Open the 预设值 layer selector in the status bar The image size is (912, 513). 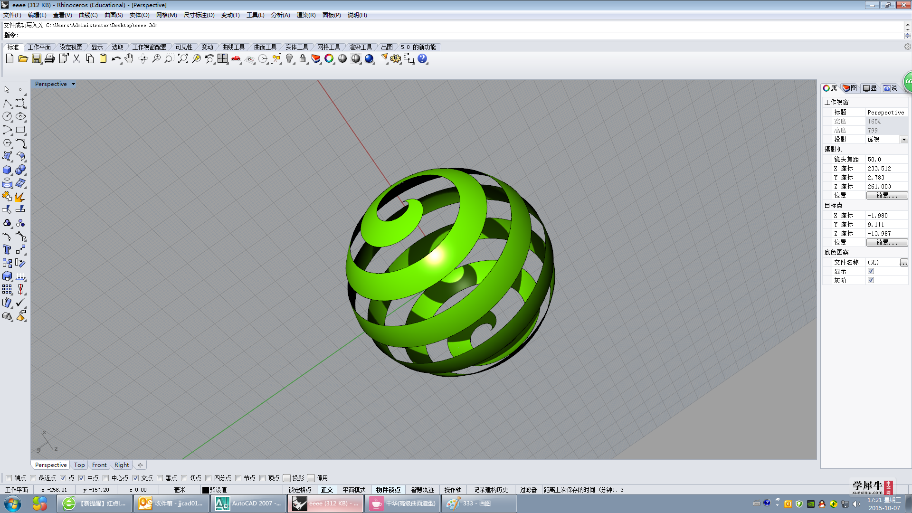[218, 490]
